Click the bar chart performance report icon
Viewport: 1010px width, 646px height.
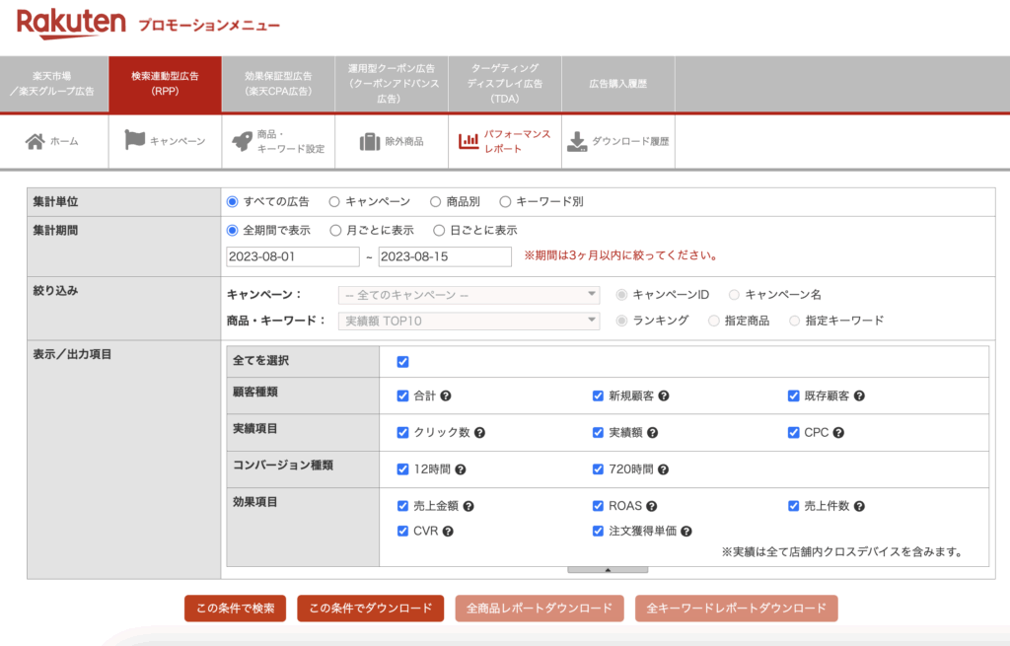pyautogui.click(x=469, y=140)
